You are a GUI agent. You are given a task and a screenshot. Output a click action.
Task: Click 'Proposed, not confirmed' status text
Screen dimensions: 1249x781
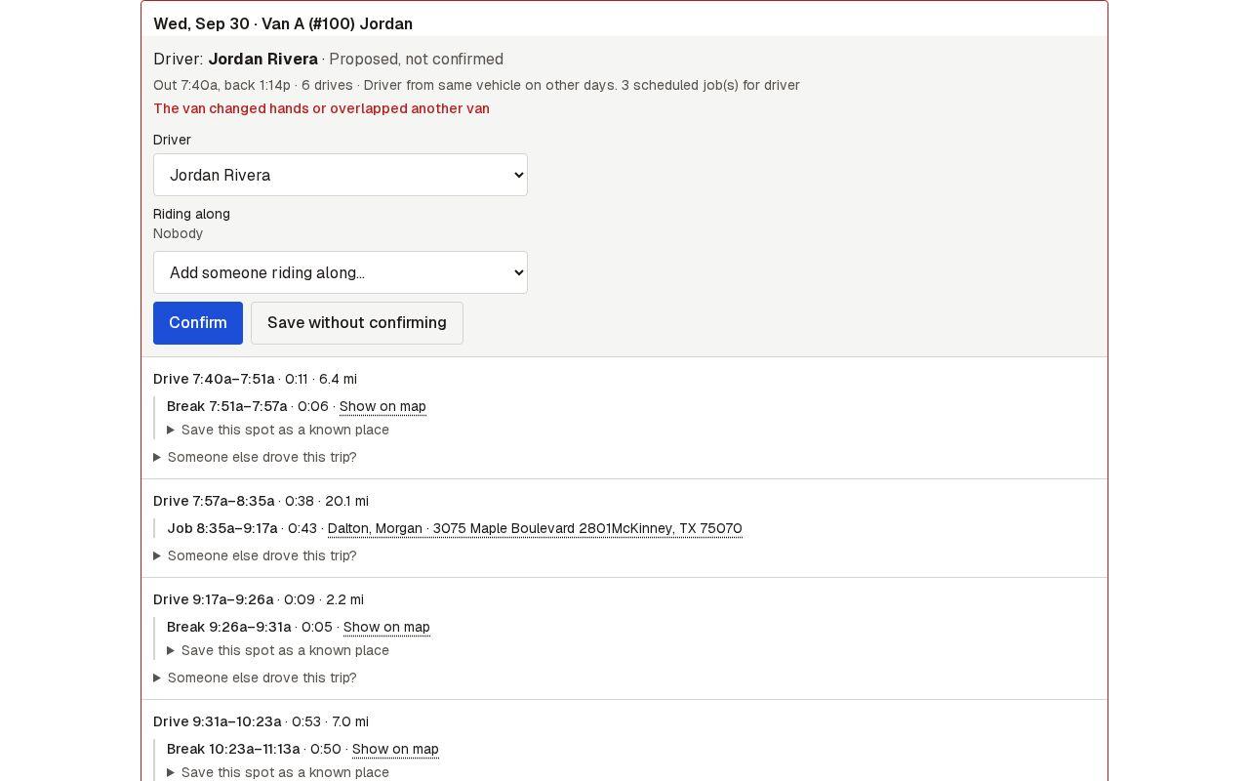coord(416,60)
